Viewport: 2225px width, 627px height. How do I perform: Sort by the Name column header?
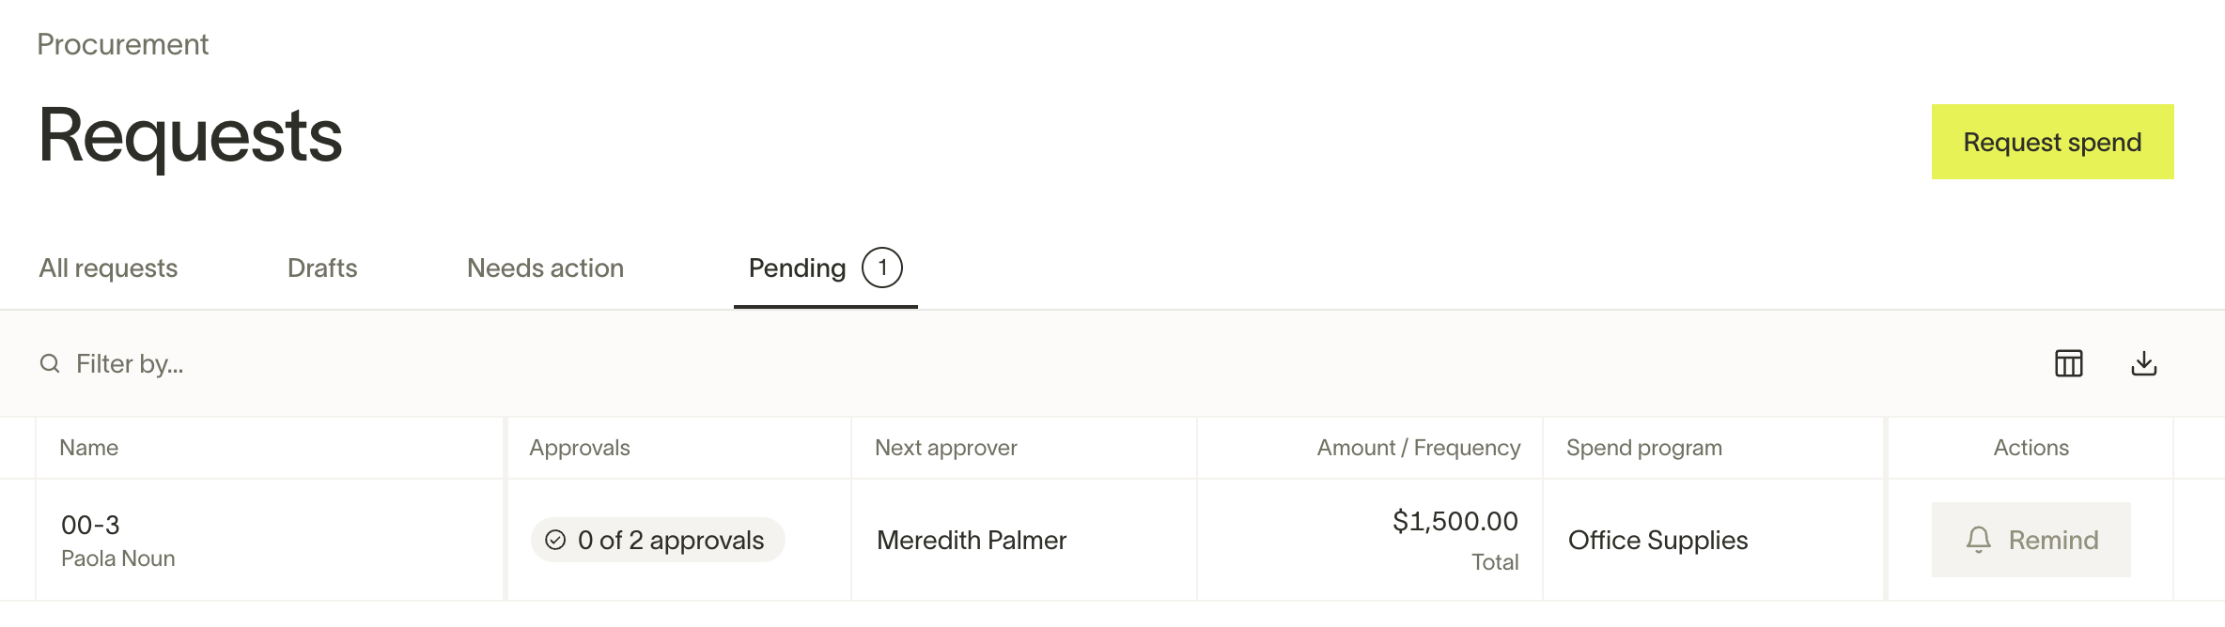(x=88, y=448)
